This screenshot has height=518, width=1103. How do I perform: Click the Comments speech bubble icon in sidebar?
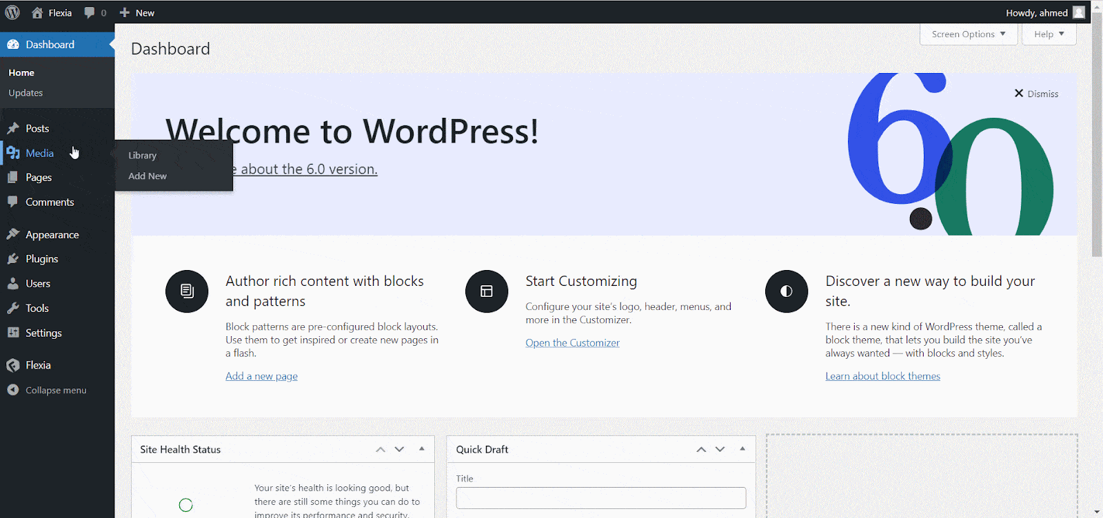tap(12, 202)
